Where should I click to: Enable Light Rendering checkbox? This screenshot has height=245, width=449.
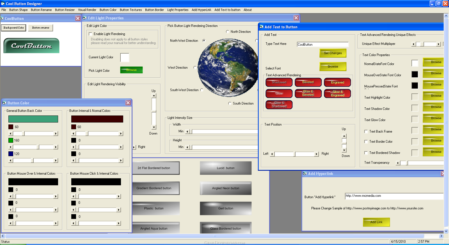click(x=90, y=34)
